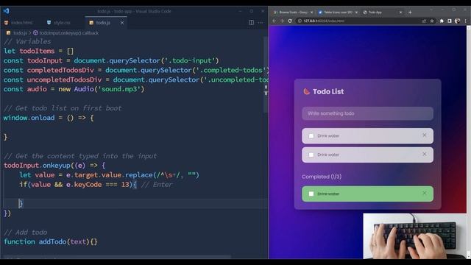Go forward in the browser
Image resolution: width=471 pixels, height=265 pixels.
pyautogui.click(x=282, y=21)
